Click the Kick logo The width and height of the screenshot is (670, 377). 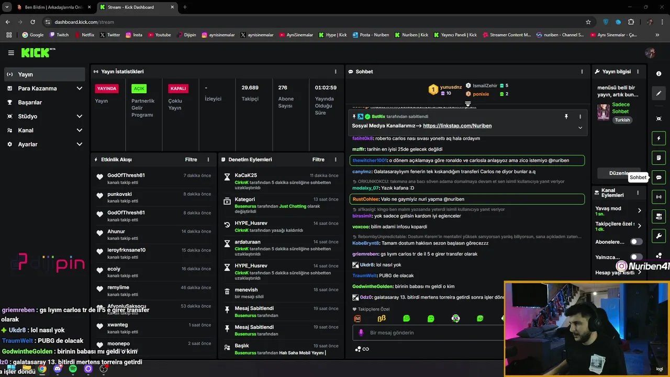click(x=38, y=53)
